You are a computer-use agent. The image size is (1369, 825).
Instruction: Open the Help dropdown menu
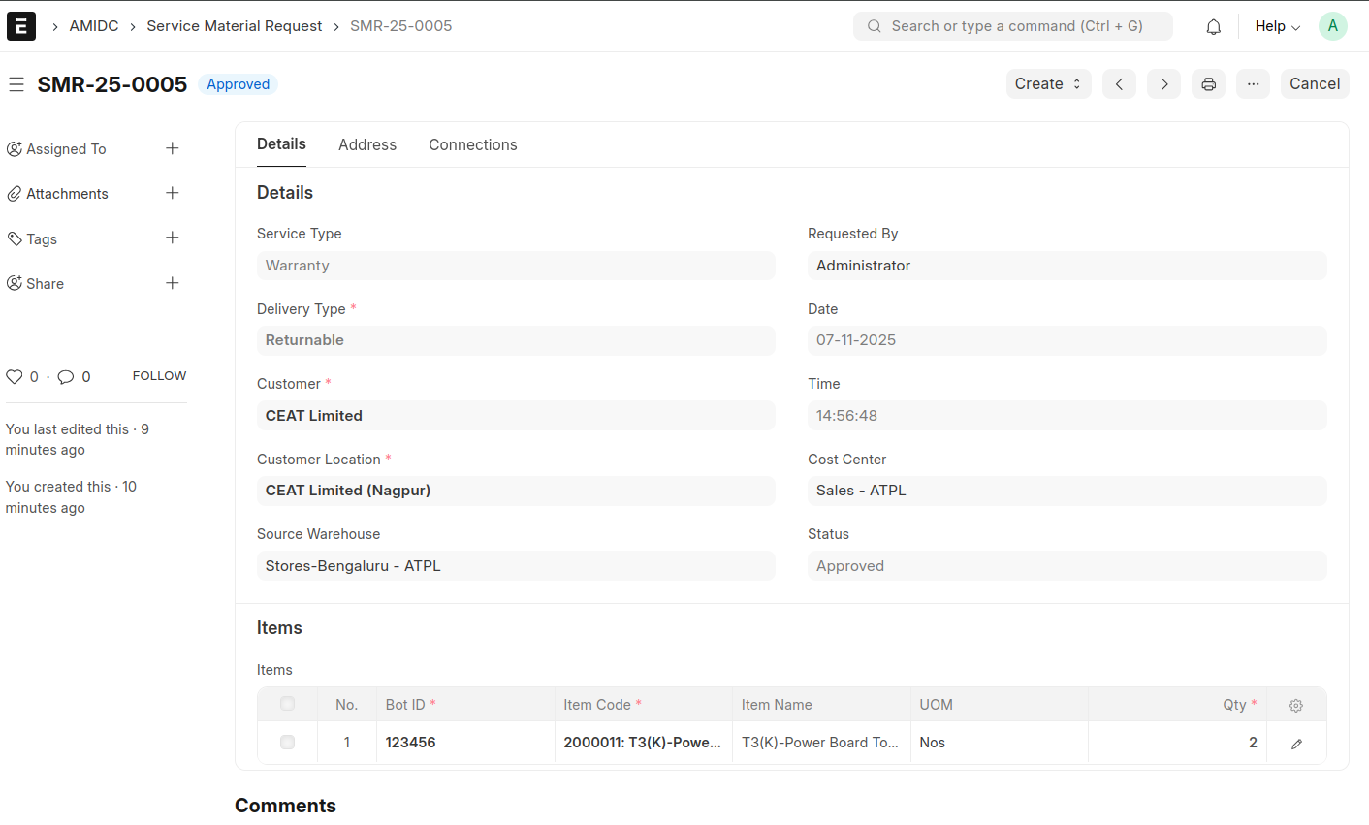click(1277, 26)
